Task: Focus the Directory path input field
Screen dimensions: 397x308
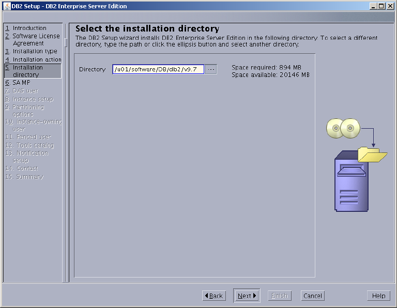Action: point(158,69)
